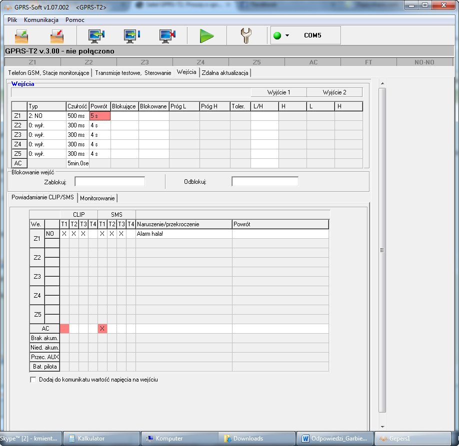Select Z2 type cell '0: wył.'
Image resolution: width=459 pixels, height=446 pixels.
coord(46,125)
